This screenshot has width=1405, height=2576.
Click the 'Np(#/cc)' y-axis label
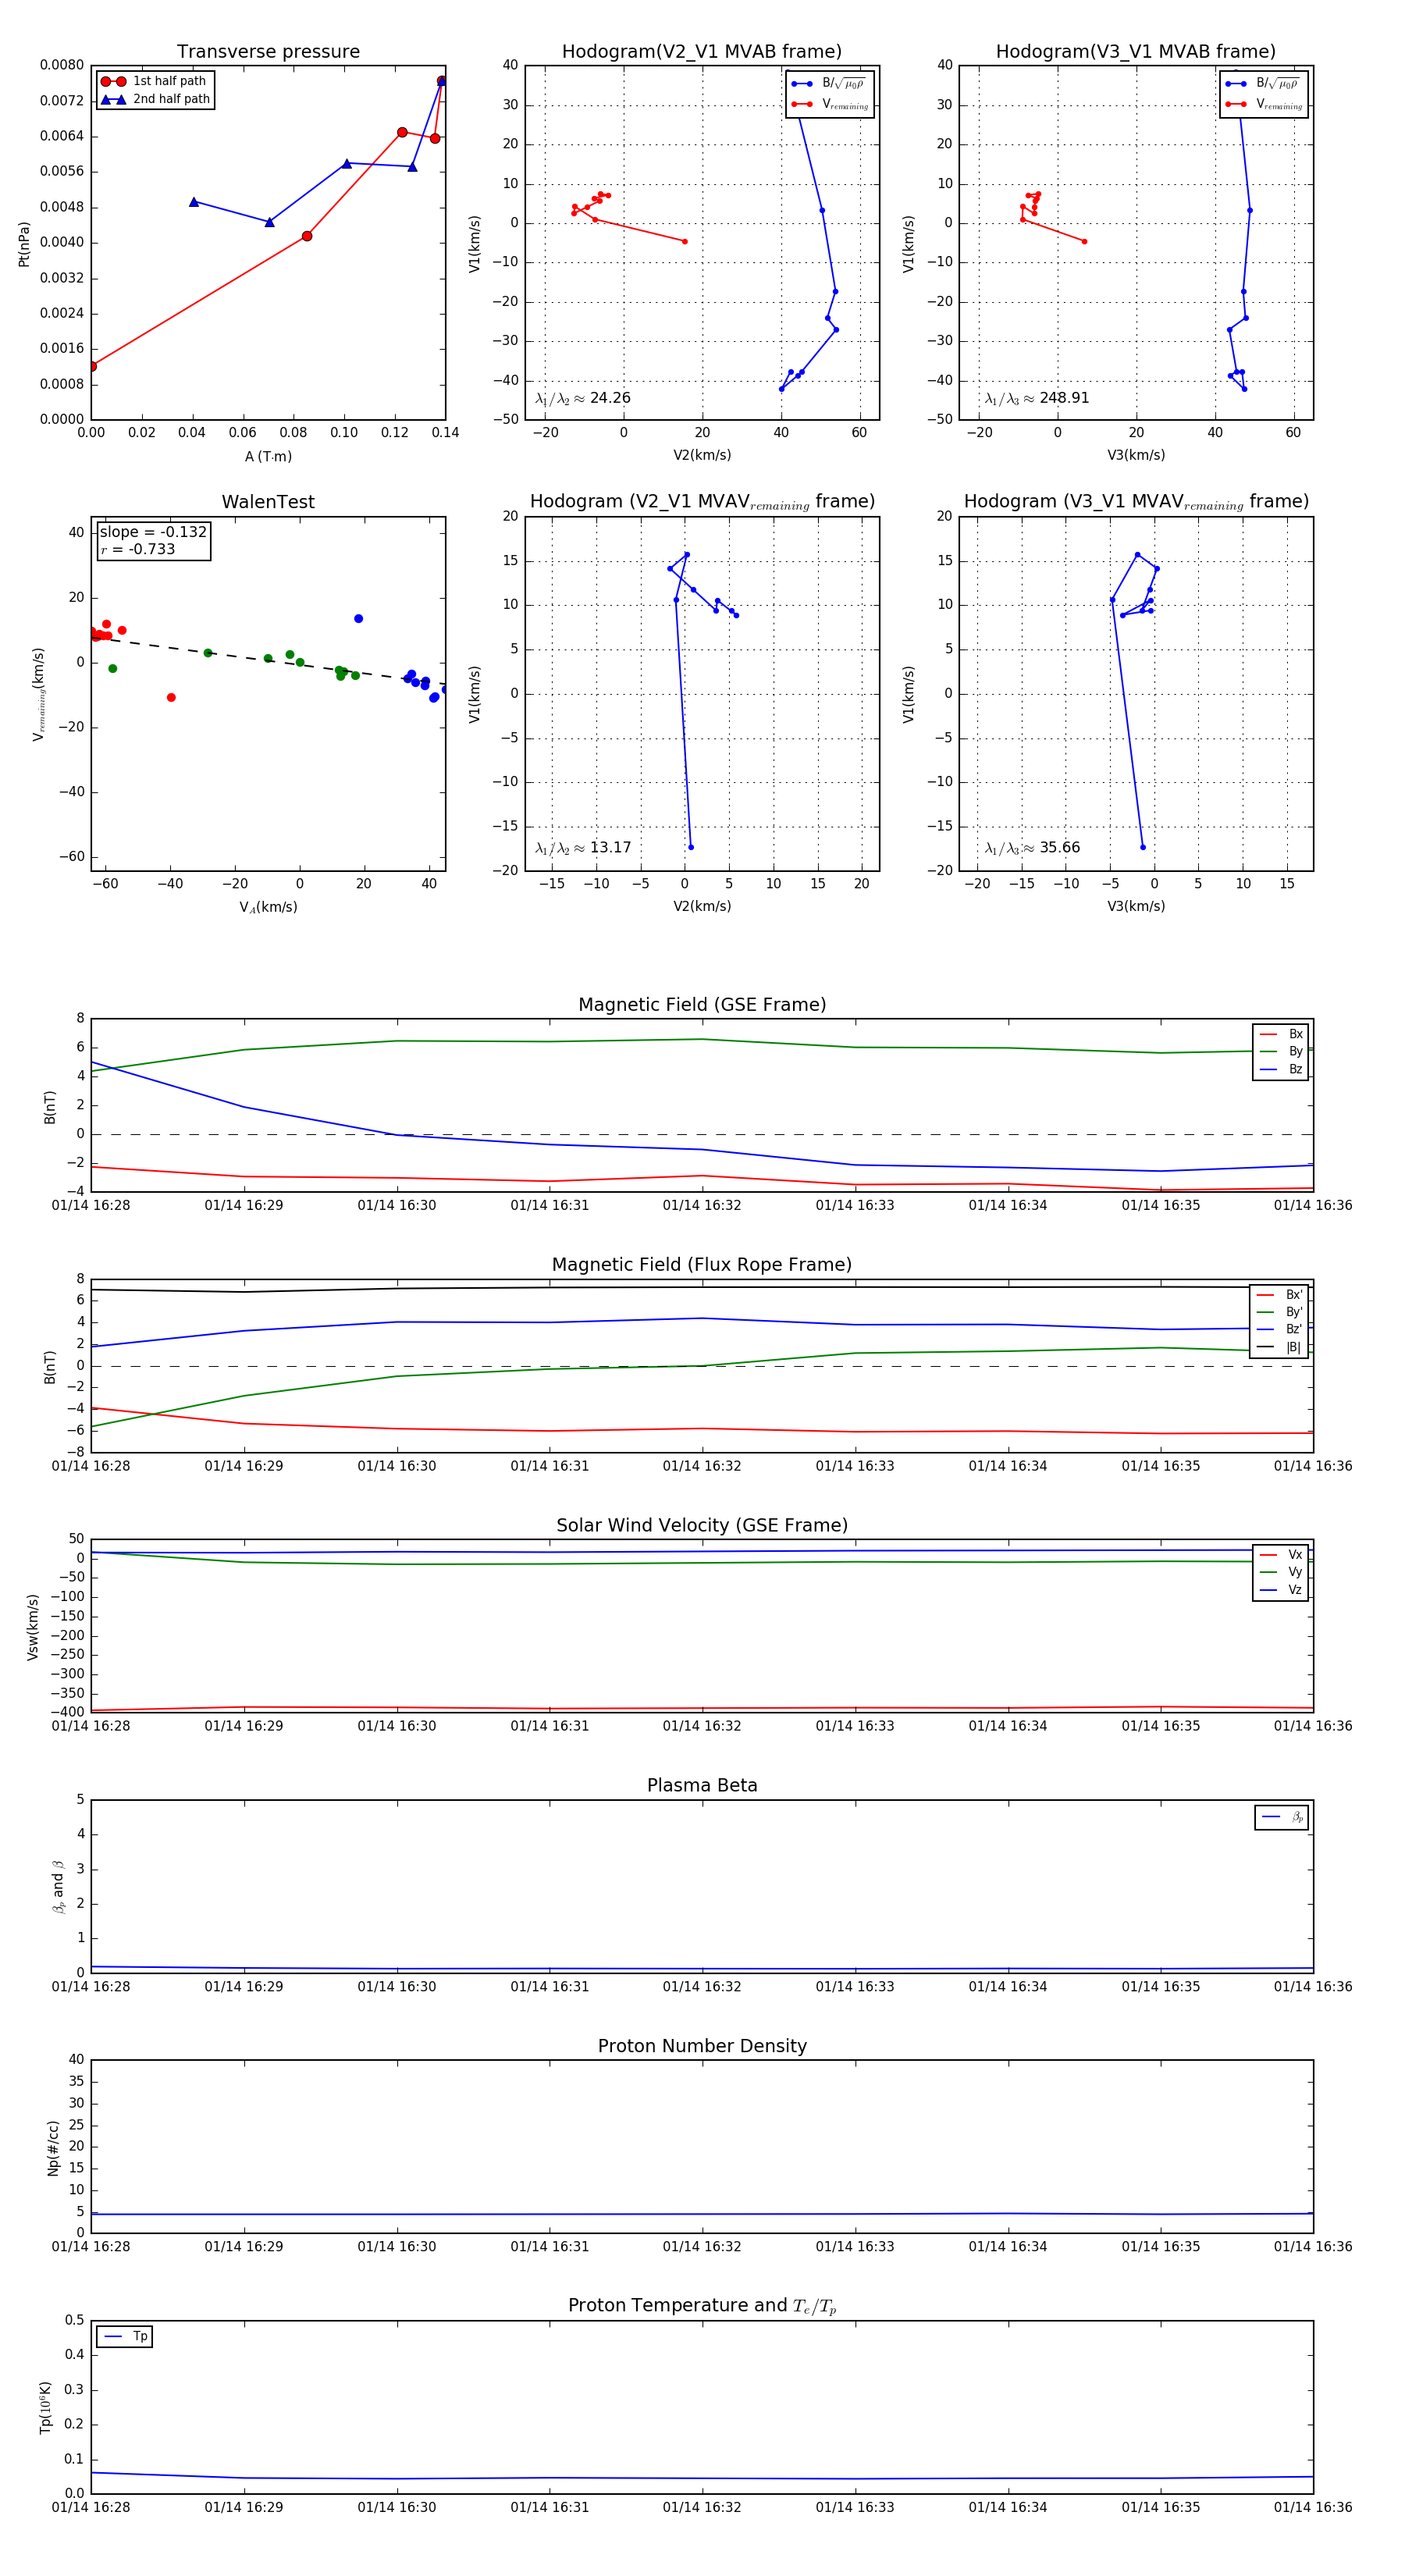[x=54, y=2148]
